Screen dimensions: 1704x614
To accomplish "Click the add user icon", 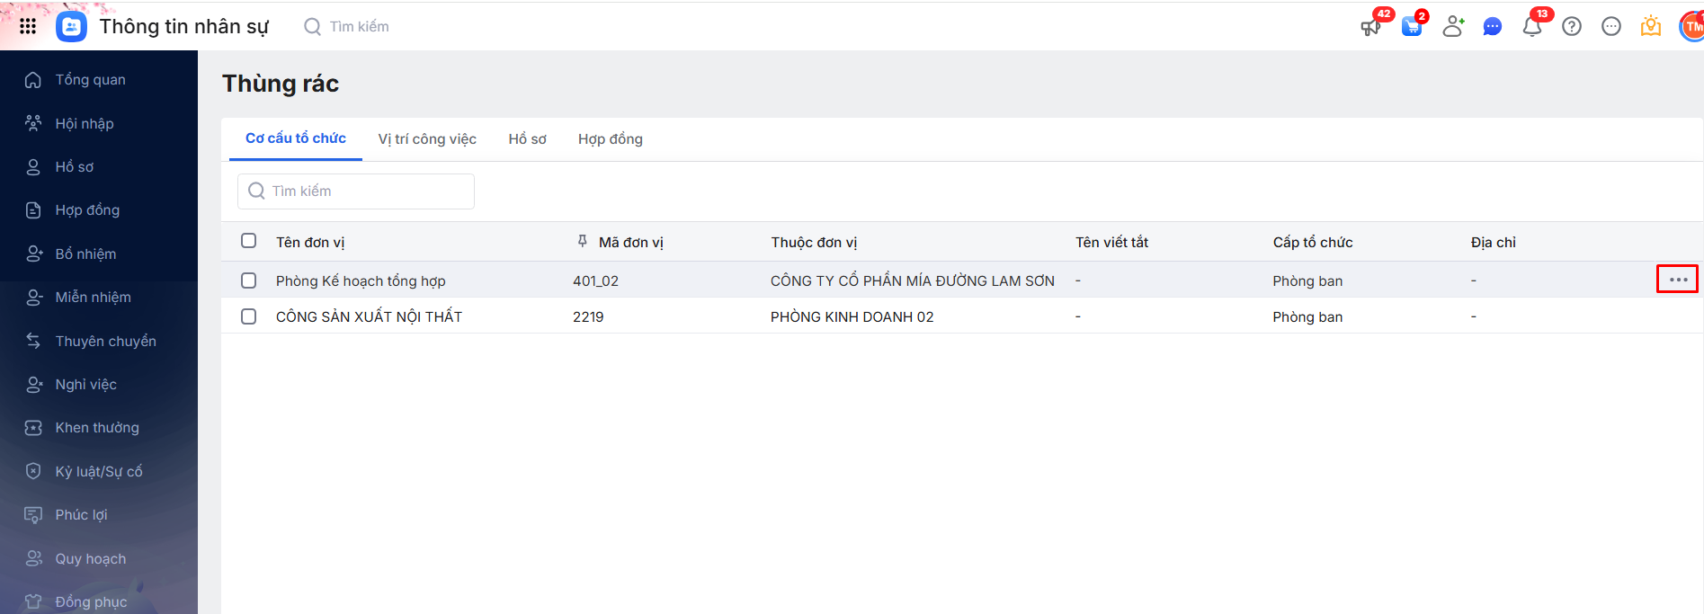I will point(1452,27).
